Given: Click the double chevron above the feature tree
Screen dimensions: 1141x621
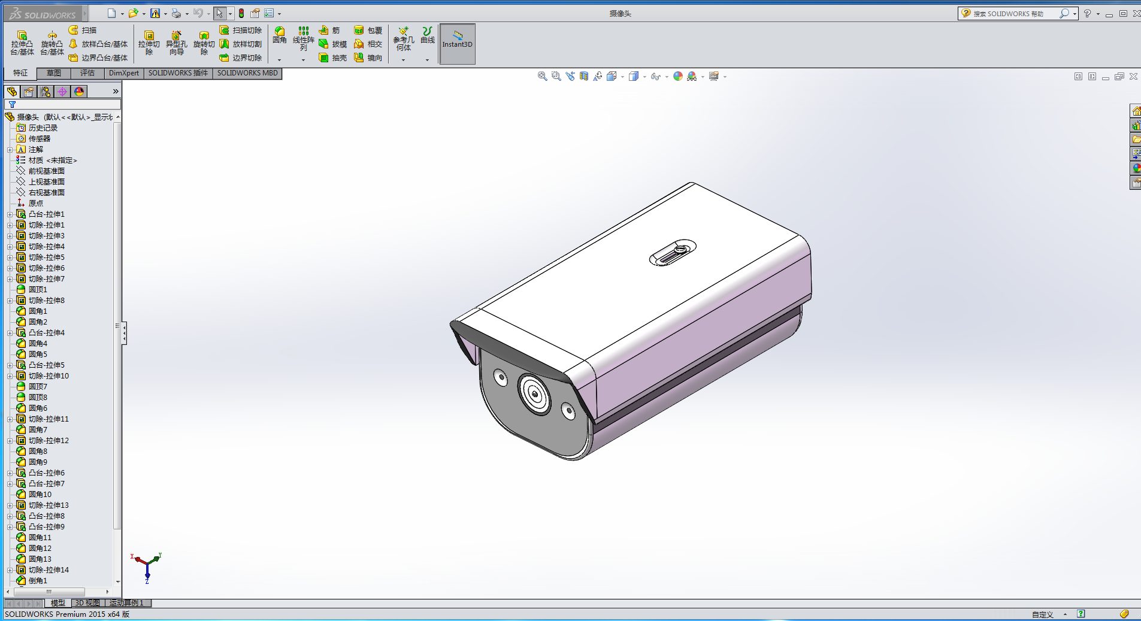Looking at the screenshot, I should click(116, 92).
